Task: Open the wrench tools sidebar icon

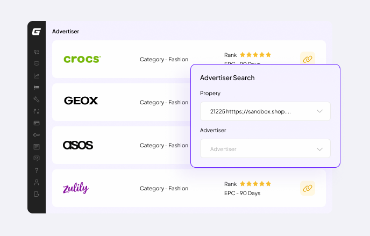Action: pyautogui.click(x=37, y=99)
